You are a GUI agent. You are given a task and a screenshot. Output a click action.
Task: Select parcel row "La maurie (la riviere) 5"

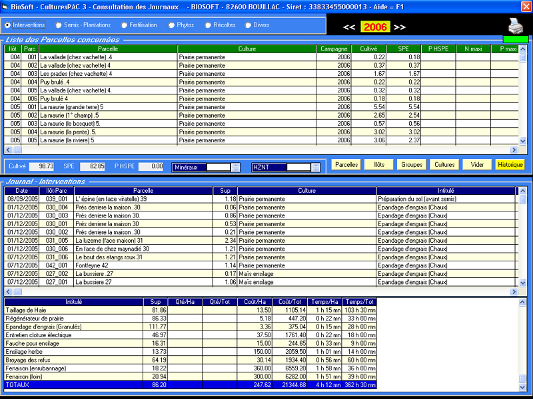pos(261,140)
